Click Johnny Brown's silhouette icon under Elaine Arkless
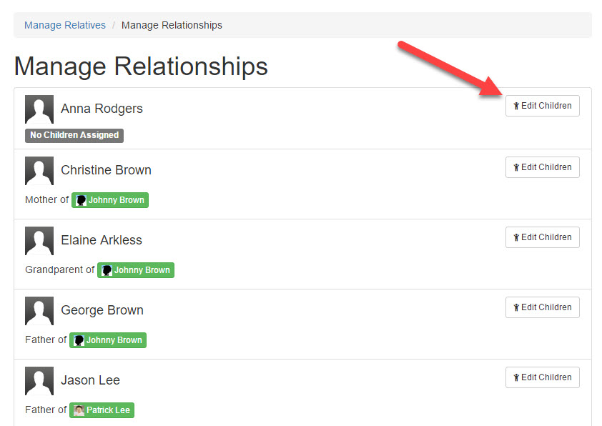Image resolution: width=602 pixels, height=426 pixels. [x=107, y=270]
